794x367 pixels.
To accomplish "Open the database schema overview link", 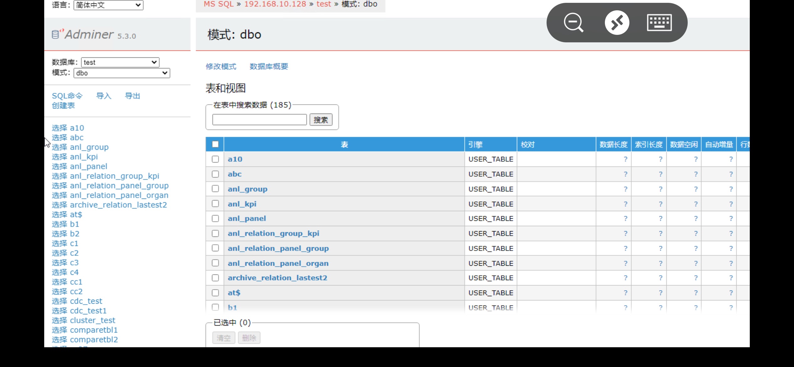I will (x=269, y=66).
